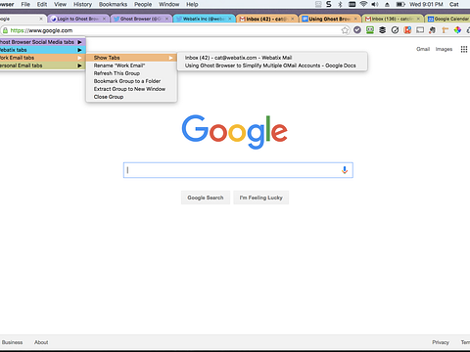This screenshot has width=470, height=352.
Task: Open the battery status menu bar icon
Action: coord(400,4)
